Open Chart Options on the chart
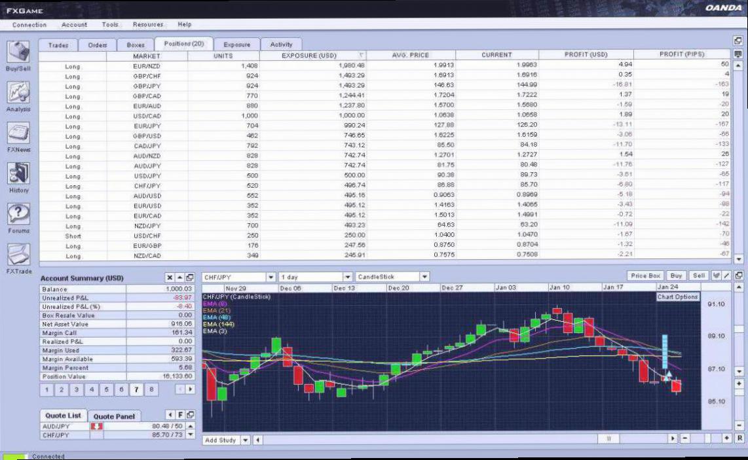748x460 pixels. pos(677,296)
